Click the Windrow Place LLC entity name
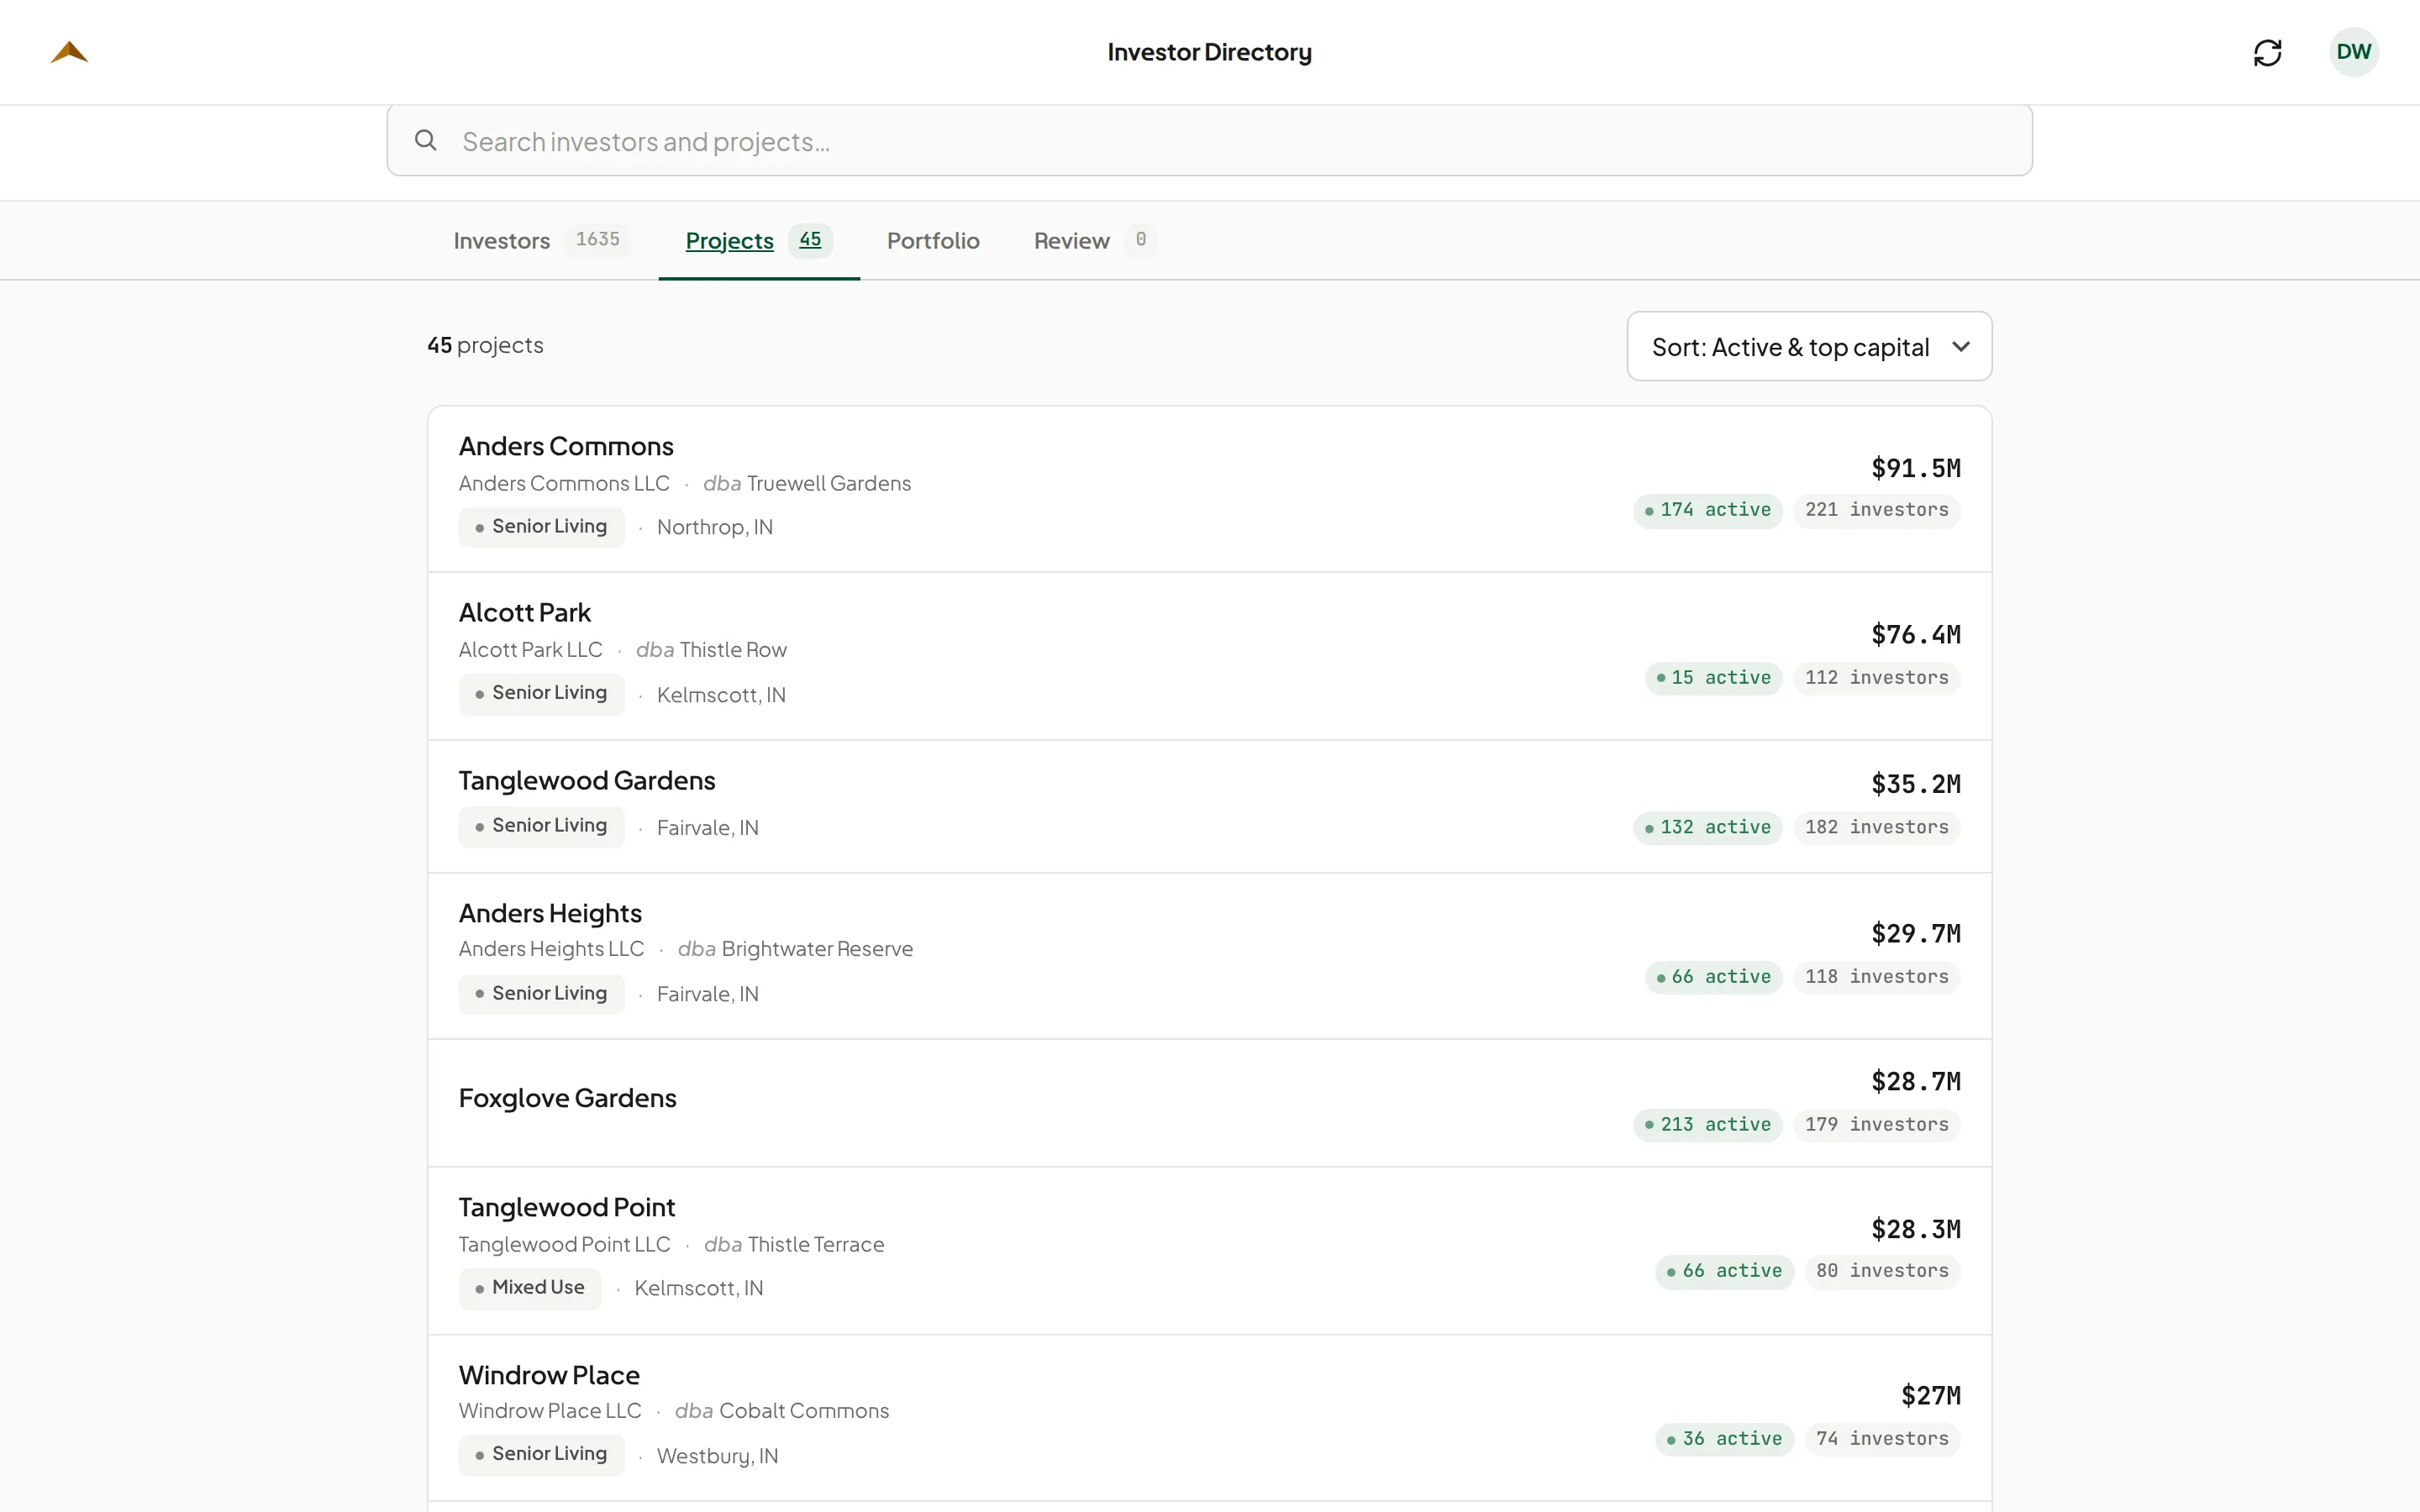This screenshot has height=1512, width=2420. click(550, 1411)
